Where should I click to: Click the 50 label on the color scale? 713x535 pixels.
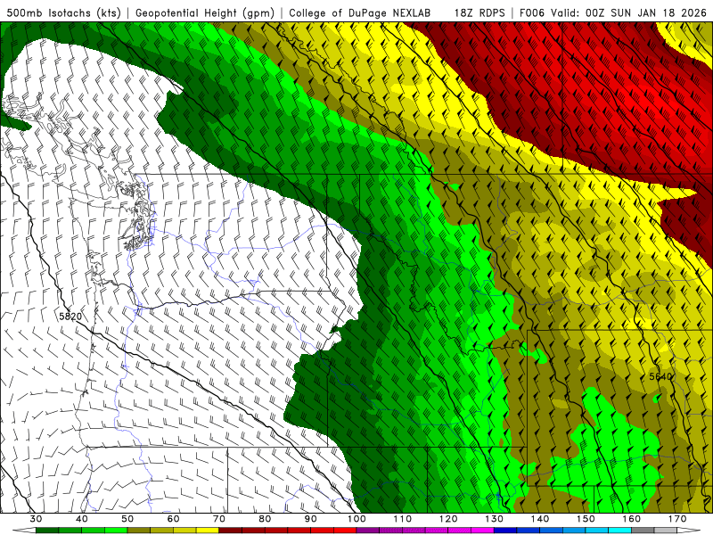pos(127,519)
